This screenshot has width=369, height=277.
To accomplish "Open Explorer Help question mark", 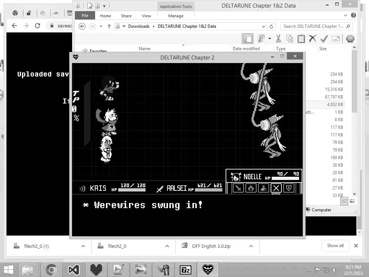I will (354, 15).
